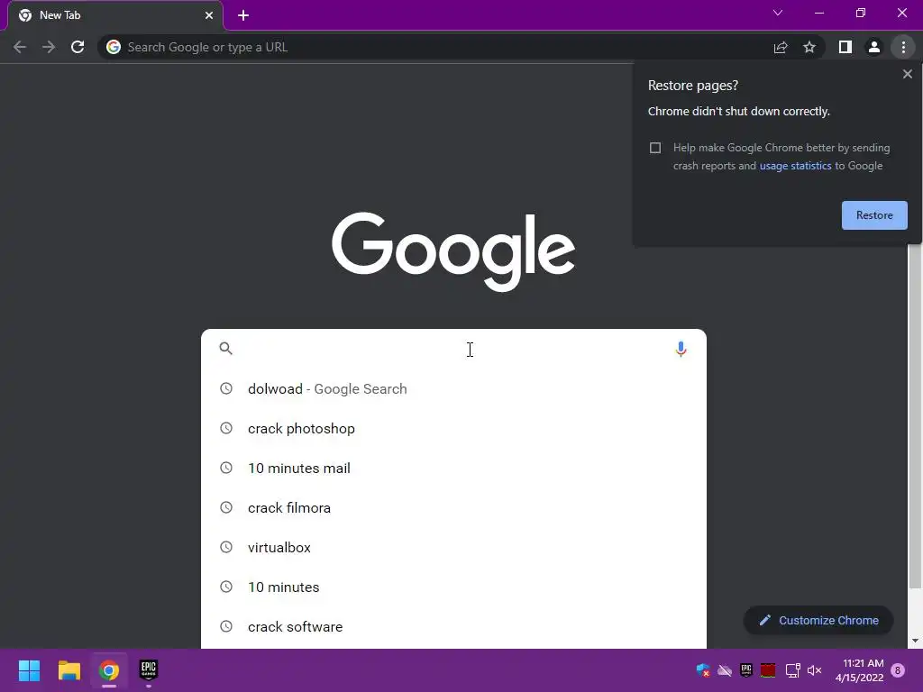The image size is (923, 692).
Task: Enable sending crash reports checkbox
Action: pos(655,148)
